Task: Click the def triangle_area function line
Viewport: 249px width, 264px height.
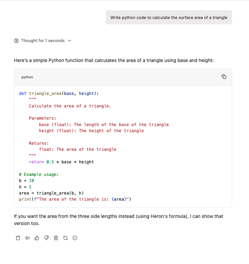Action: (x=59, y=94)
